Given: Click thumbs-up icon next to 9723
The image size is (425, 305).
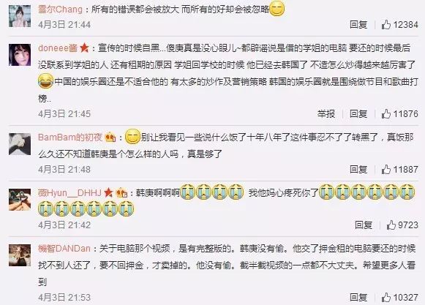Looking at the screenshot, I should click(391, 225).
